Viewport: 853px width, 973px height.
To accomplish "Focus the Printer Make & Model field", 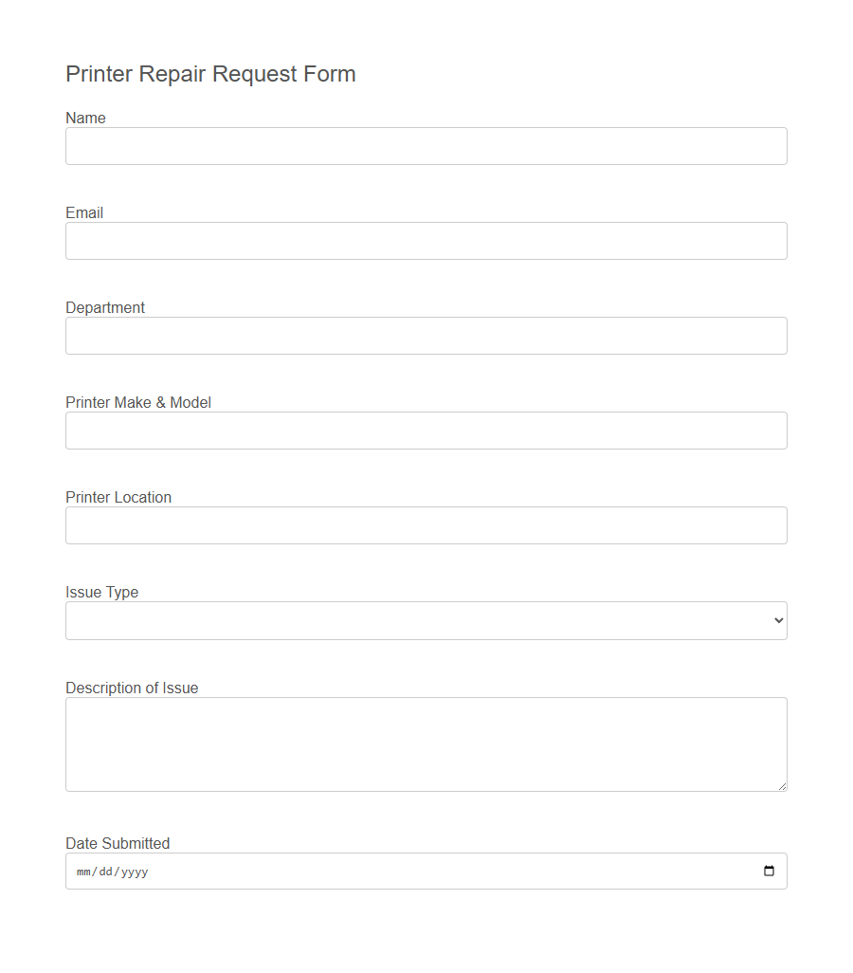I will (x=426, y=431).
